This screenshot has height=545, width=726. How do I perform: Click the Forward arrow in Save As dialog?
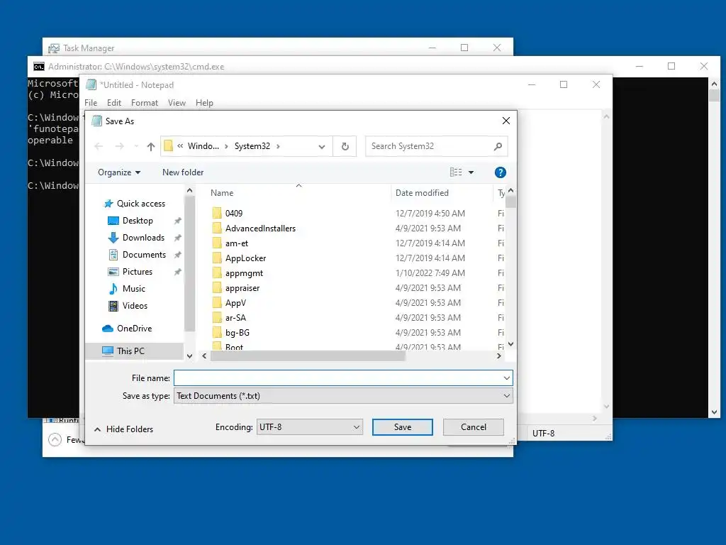tap(119, 146)
